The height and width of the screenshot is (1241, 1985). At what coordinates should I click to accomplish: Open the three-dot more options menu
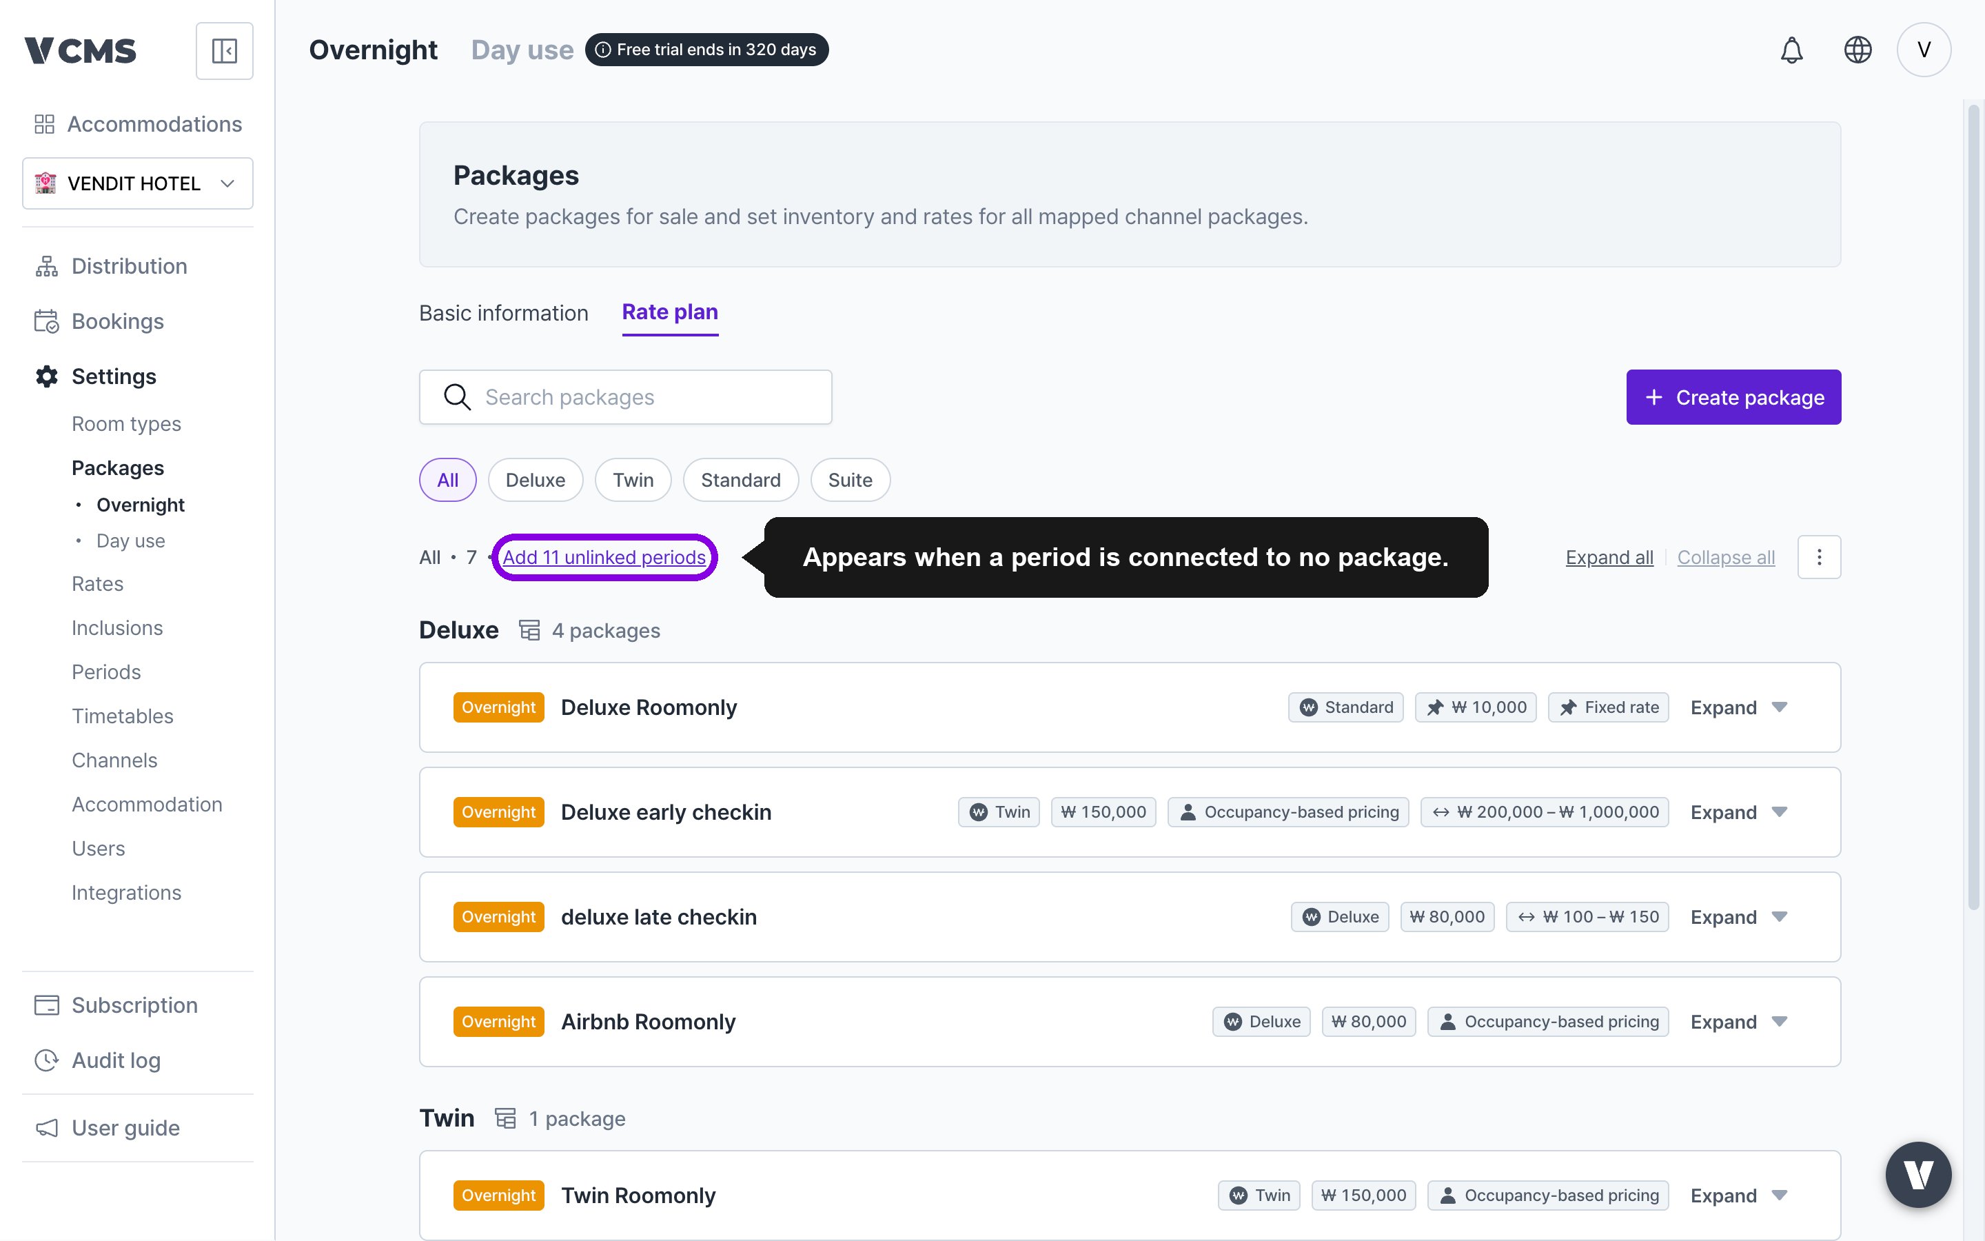(1818, 557)
